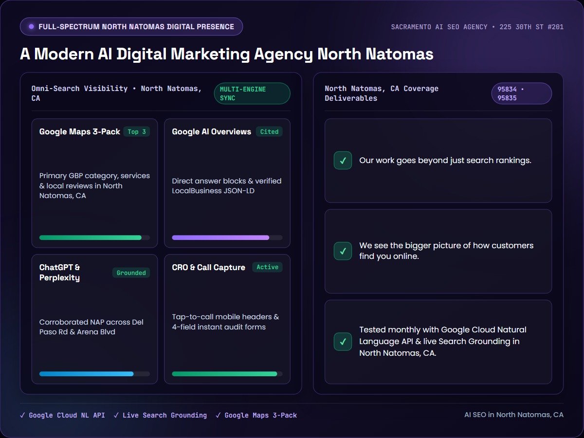
Task: Click the 'Corroborated NAP across Del Paso Rd' text
Action: (91, 327)
